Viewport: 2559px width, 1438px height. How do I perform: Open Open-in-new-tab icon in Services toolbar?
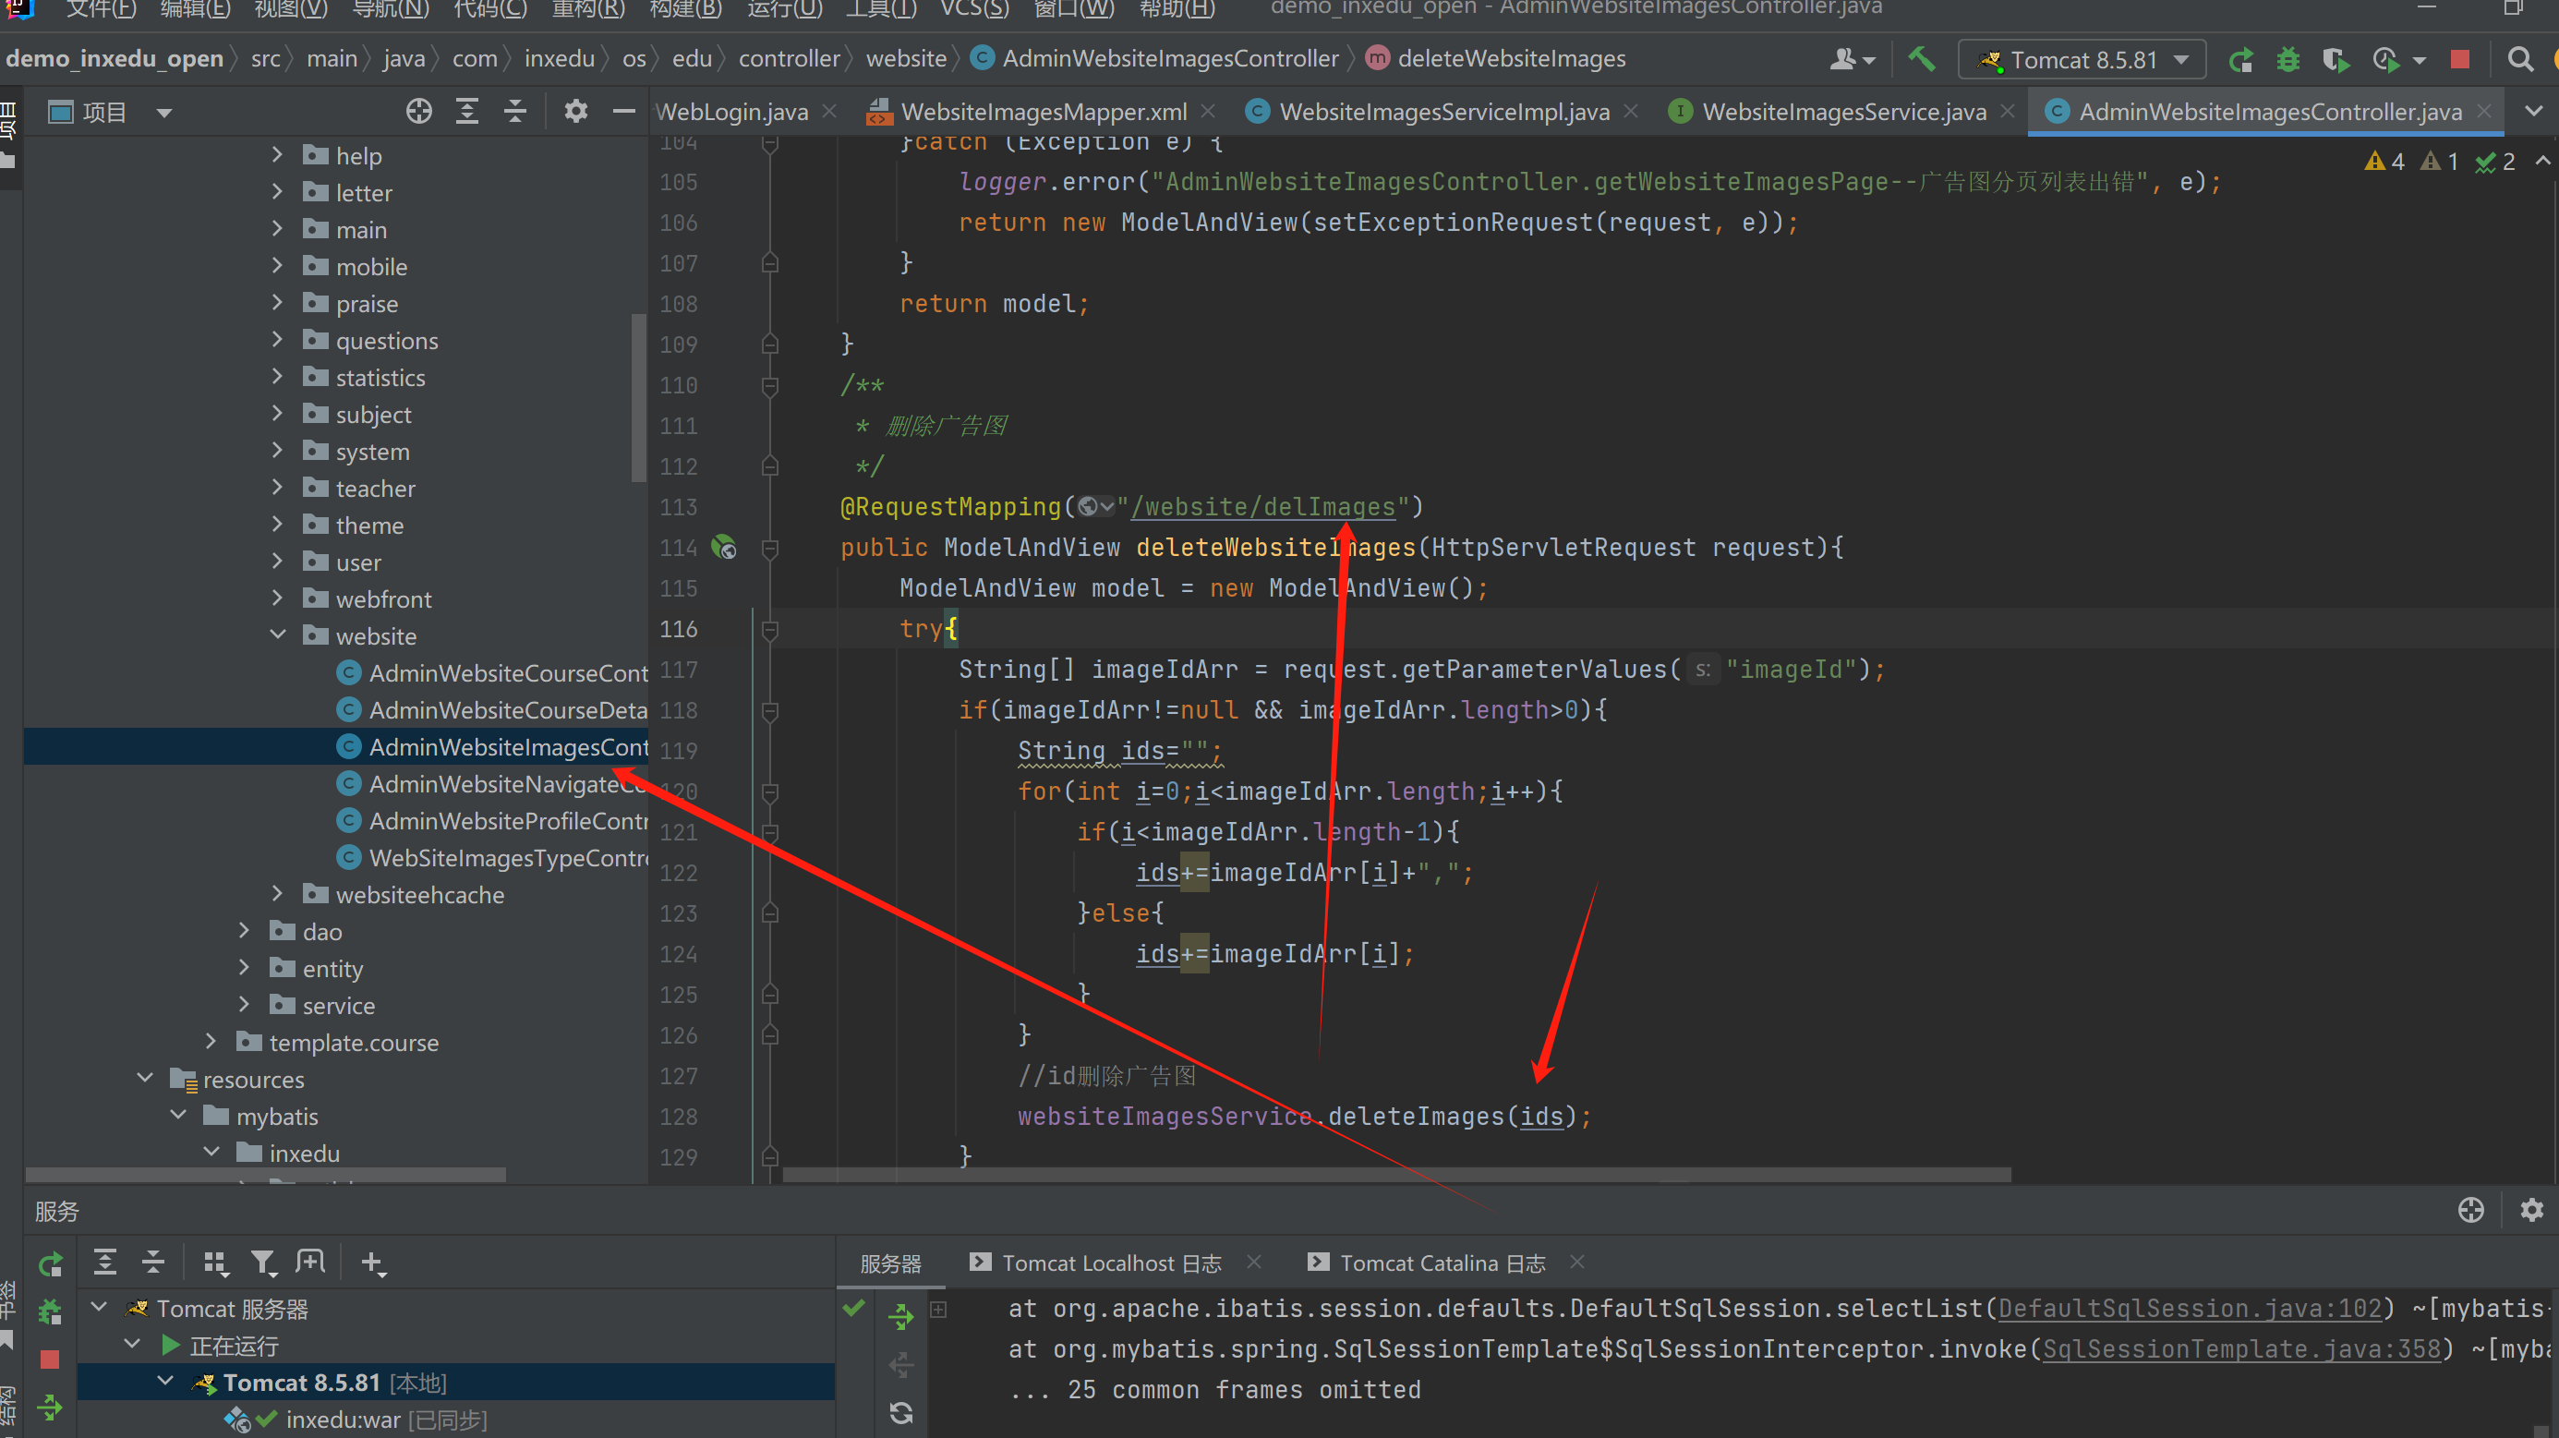point(311,1263)
